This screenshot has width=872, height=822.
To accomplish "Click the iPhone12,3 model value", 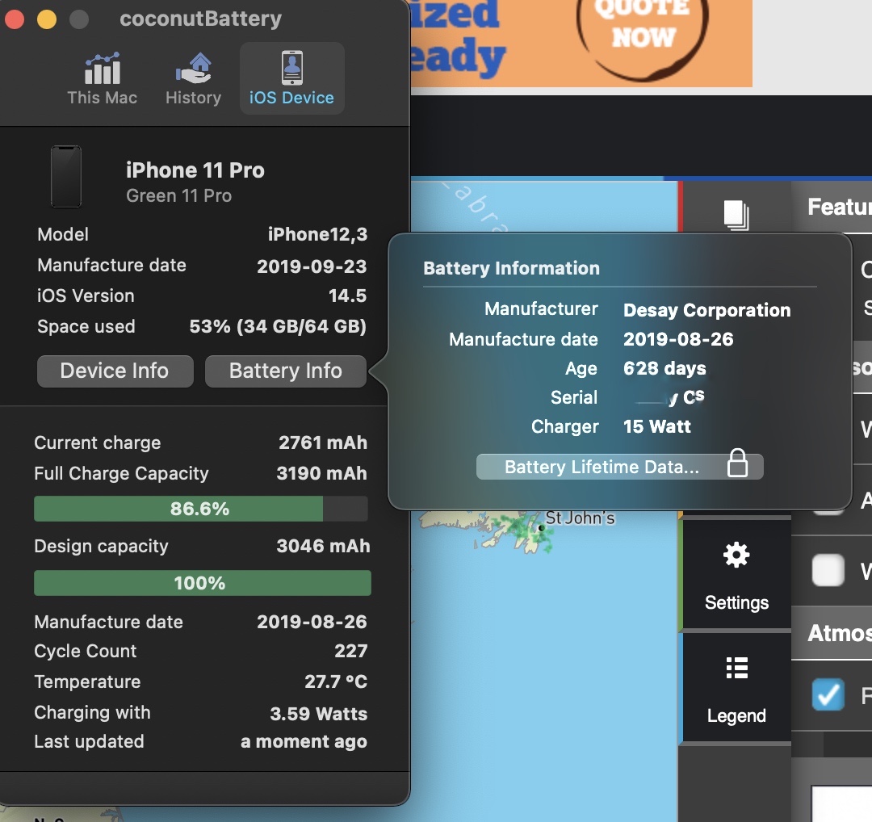I will pos(317,235).
